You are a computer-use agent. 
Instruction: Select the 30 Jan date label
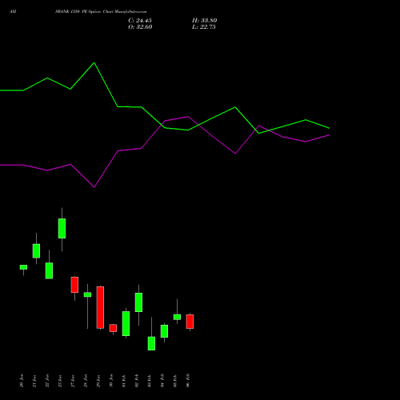point(111,381)
